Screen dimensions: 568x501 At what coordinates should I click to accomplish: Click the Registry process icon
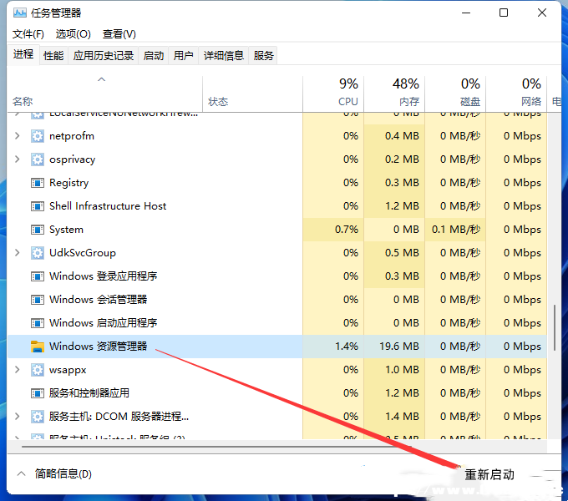[38, 183]
